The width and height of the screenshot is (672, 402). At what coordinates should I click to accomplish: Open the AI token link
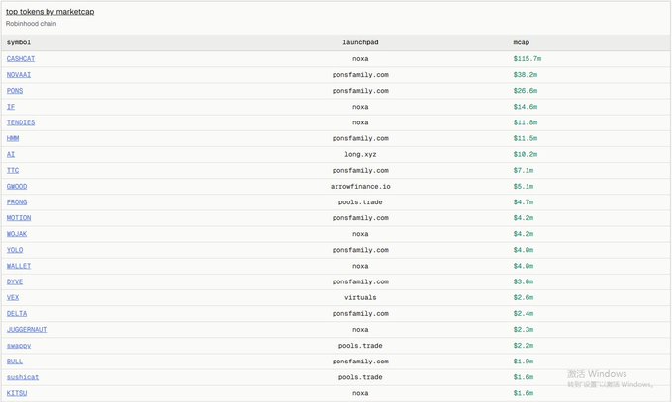(11, 154)
